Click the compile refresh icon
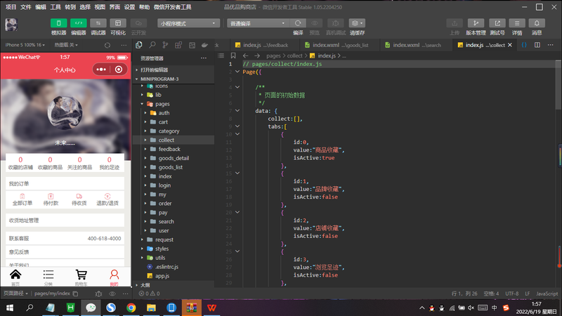Viewport: 562px width, 316px height. (297, 23)
